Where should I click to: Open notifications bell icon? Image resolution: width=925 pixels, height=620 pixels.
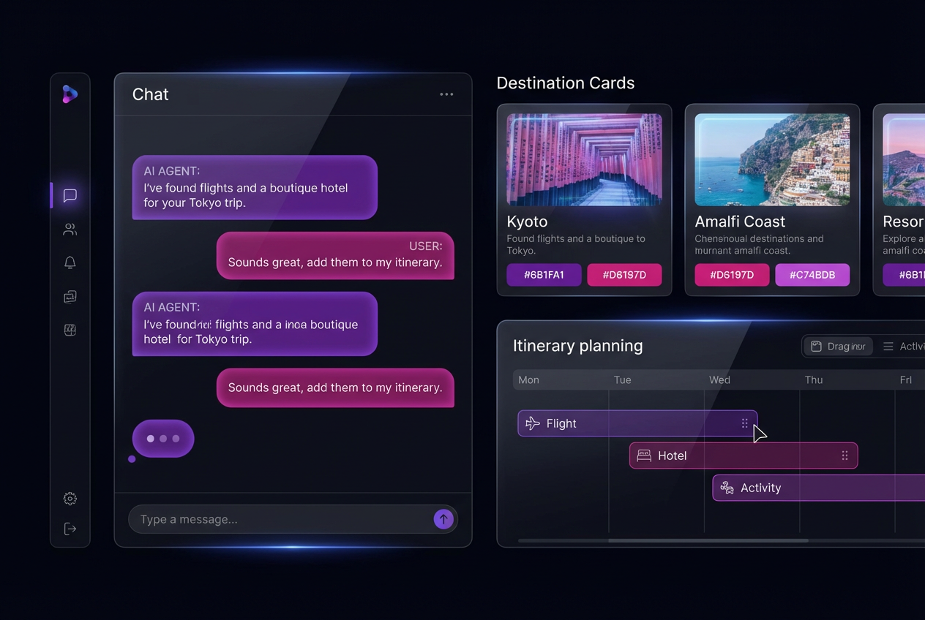(x=70, y=262)
